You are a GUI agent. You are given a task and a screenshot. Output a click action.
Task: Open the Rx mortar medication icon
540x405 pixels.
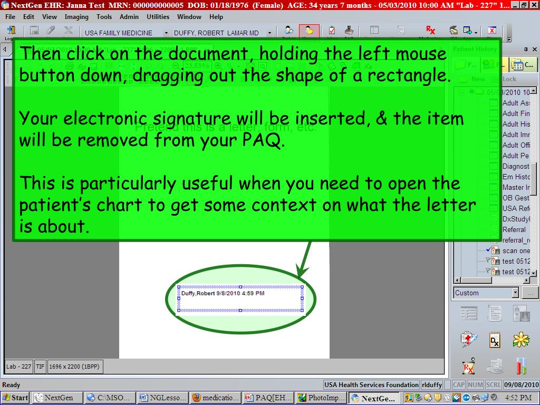468,366
